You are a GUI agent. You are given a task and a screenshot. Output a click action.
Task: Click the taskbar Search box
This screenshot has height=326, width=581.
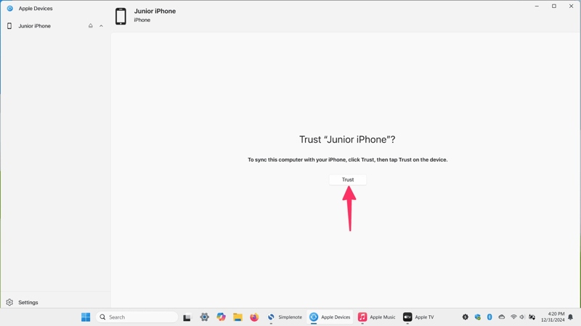(x=137, y=317)
